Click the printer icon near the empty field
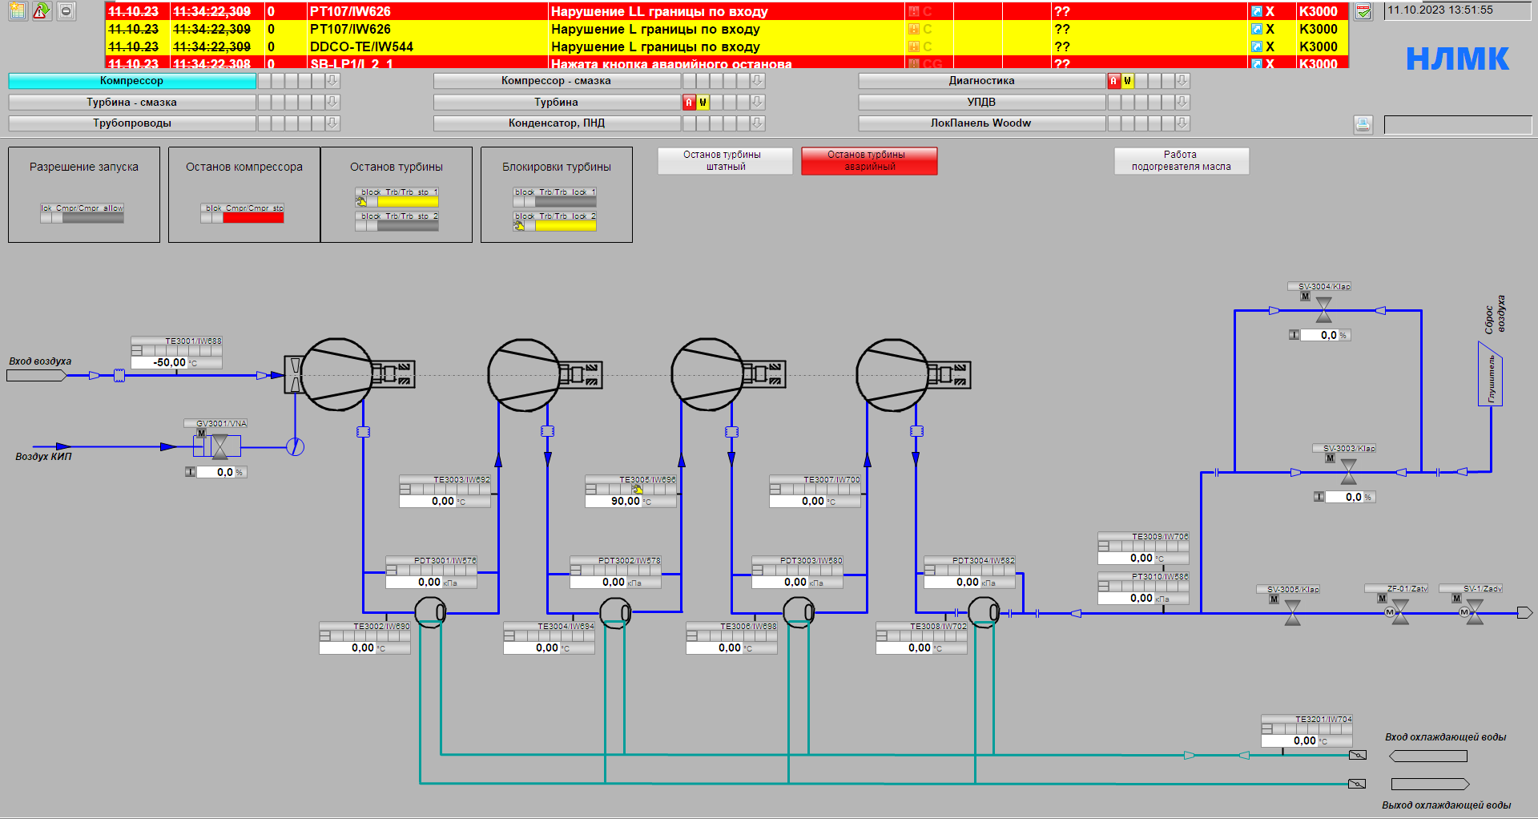The height and width of the screenshot is (819, 1538). [x=1363, y=124]
